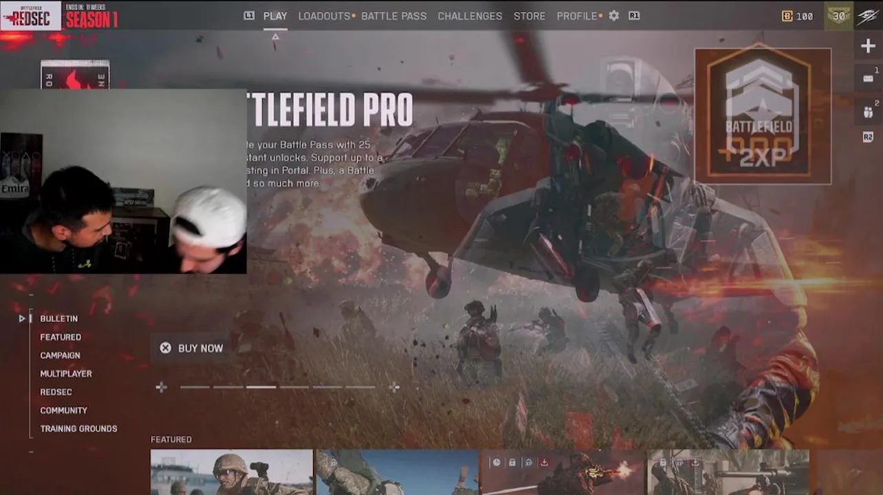Image resolution: width=883 pixels, height=495 pixels.
Task: Open the Loadouts tab
Action: (325, 16)
